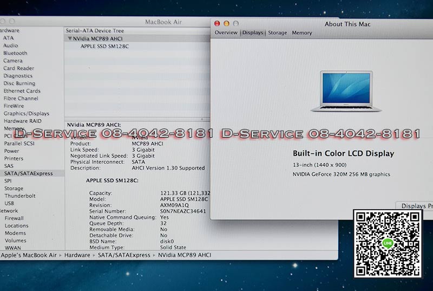433x291 pixels.
Task: Select Graphics/Displays in the sidebar
Action: point(26,114)
